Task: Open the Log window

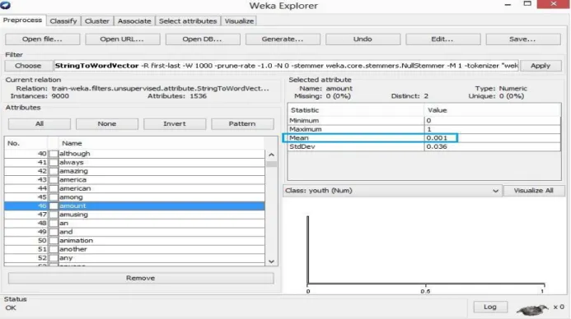Action: 490,307
